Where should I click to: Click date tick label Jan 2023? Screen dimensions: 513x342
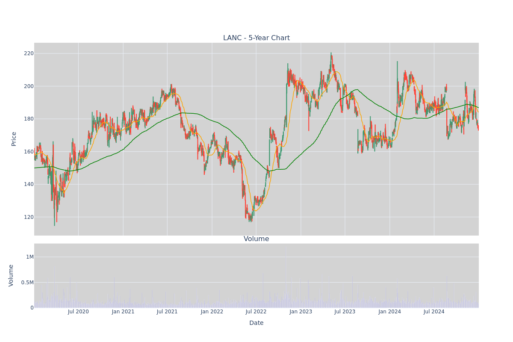(301, 312)
